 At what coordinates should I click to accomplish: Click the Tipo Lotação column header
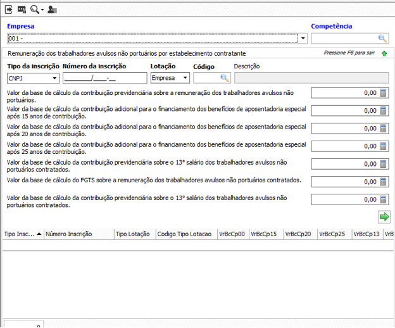(x=135, y=234)
